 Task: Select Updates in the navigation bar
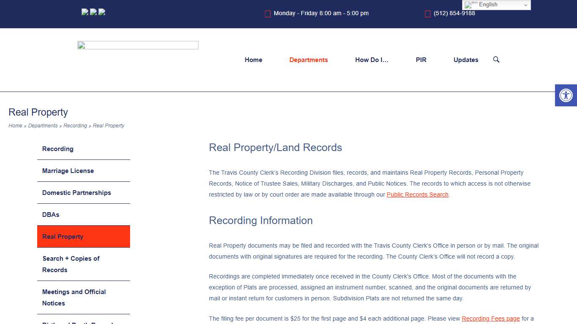[465, 59]
